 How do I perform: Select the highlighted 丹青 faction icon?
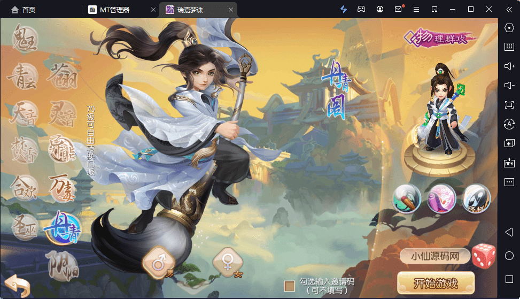point(63,228)
